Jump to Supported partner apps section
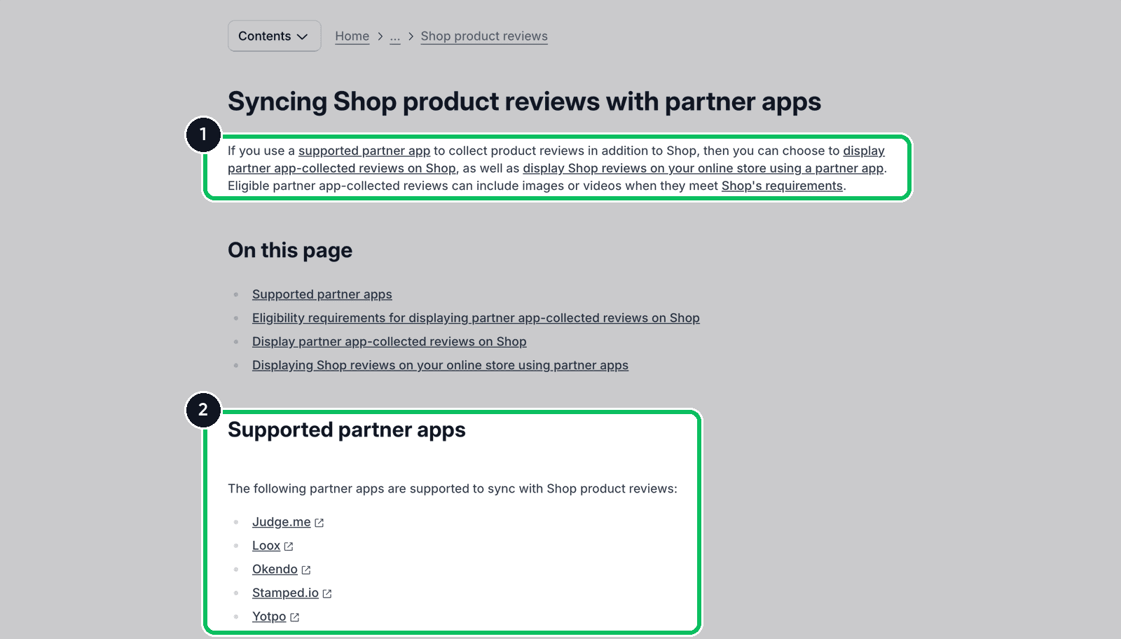The width and height of the screenshot is (1121, 639). [322, 294]
